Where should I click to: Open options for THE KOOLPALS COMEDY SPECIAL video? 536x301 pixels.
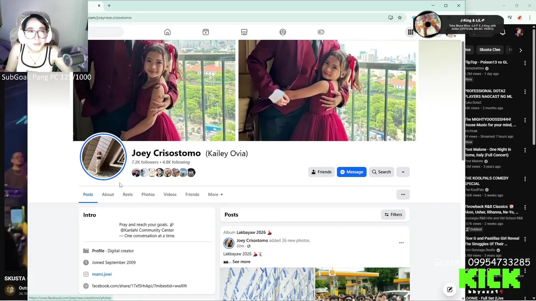tap(525, 179)
